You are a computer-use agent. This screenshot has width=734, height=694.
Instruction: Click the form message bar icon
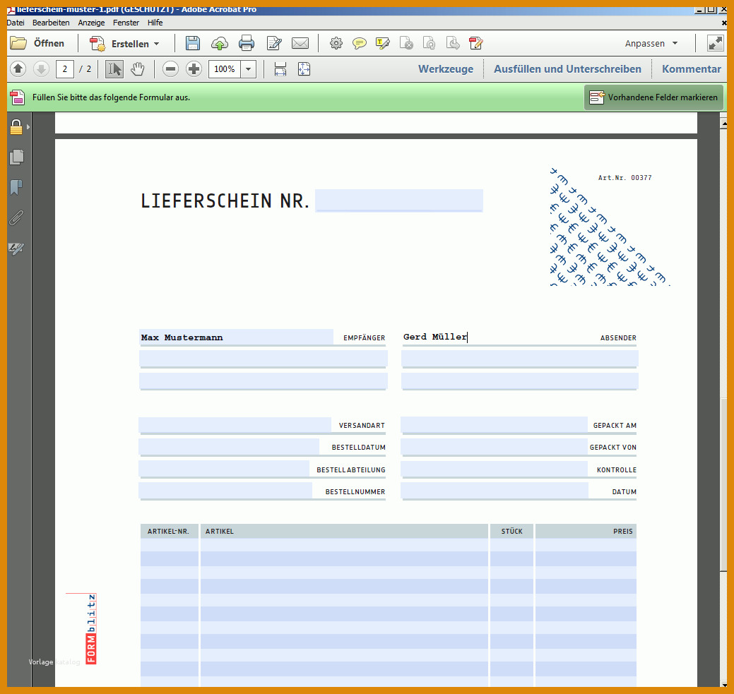coord(18,97)
